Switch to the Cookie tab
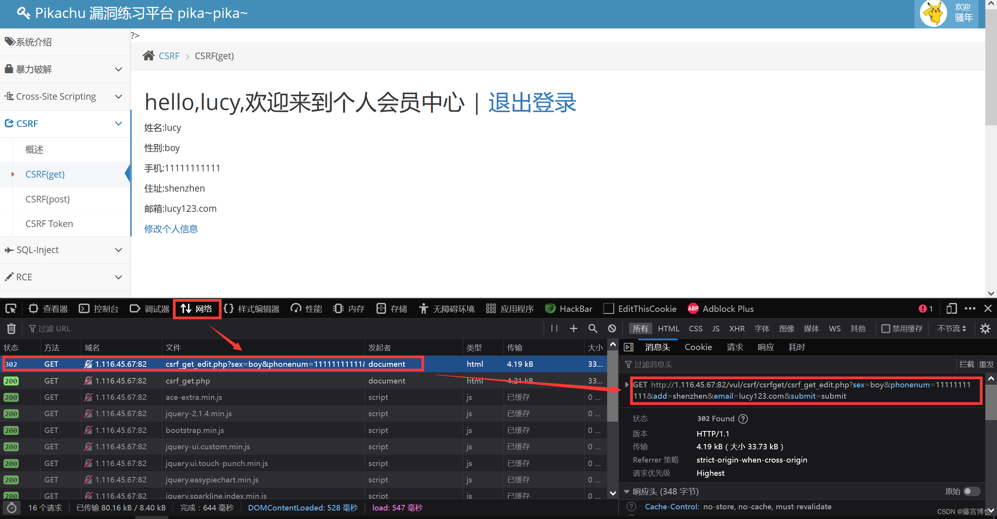 [698, 347]
